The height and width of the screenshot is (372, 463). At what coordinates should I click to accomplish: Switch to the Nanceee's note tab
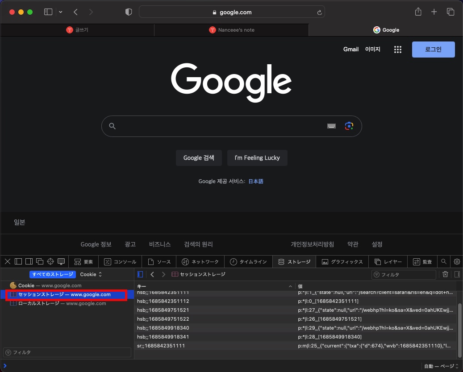pos(231,30)
